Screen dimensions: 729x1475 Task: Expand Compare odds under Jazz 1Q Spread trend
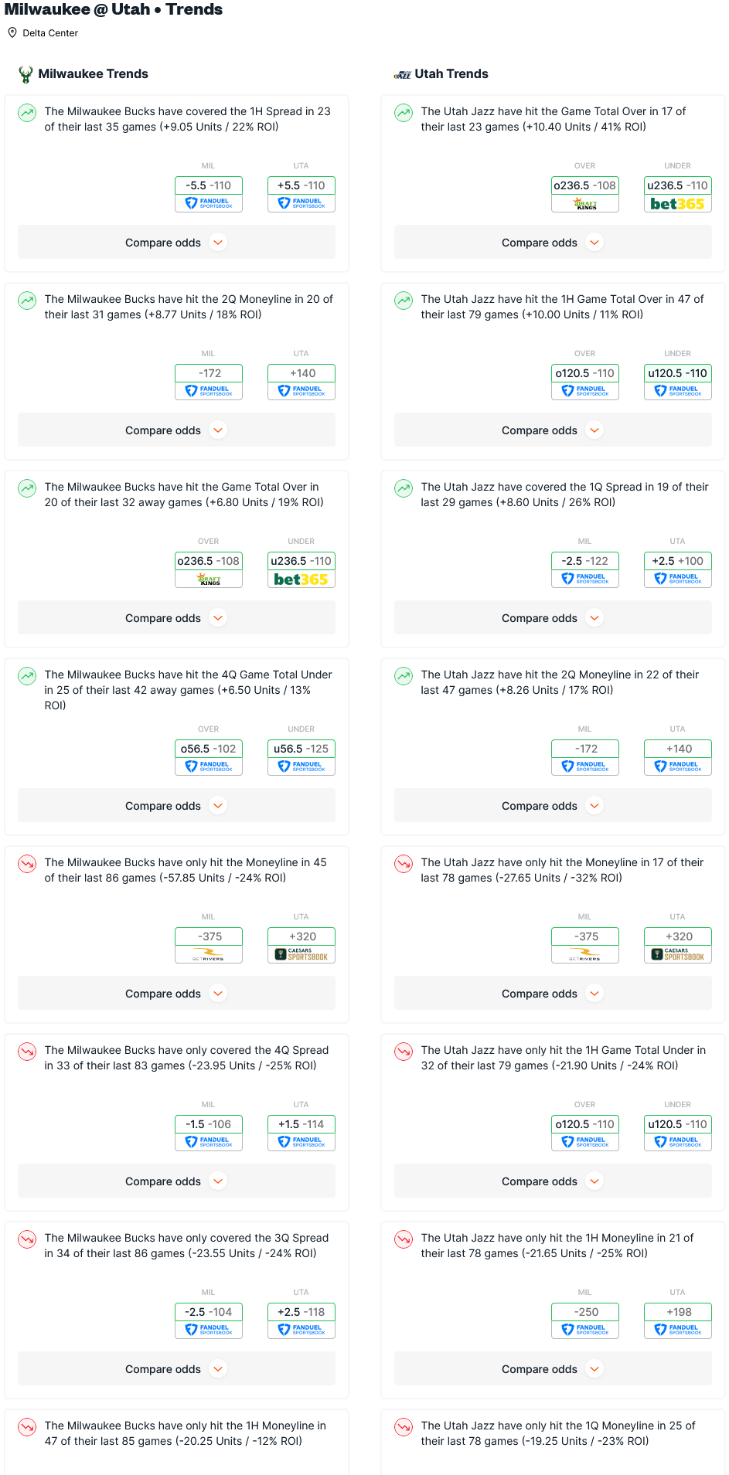coord(553,618)
